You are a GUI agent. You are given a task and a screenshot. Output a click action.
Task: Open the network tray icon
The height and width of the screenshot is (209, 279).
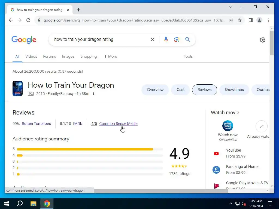(x=237, y=204)
